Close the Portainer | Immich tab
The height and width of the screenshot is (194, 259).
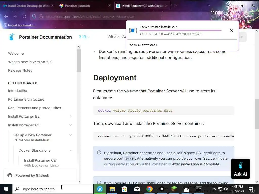coord(109,6)
